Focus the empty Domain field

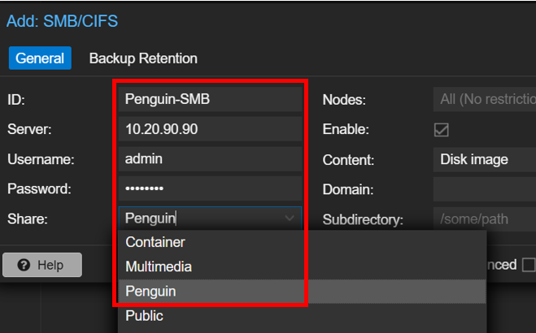point(483,189)
